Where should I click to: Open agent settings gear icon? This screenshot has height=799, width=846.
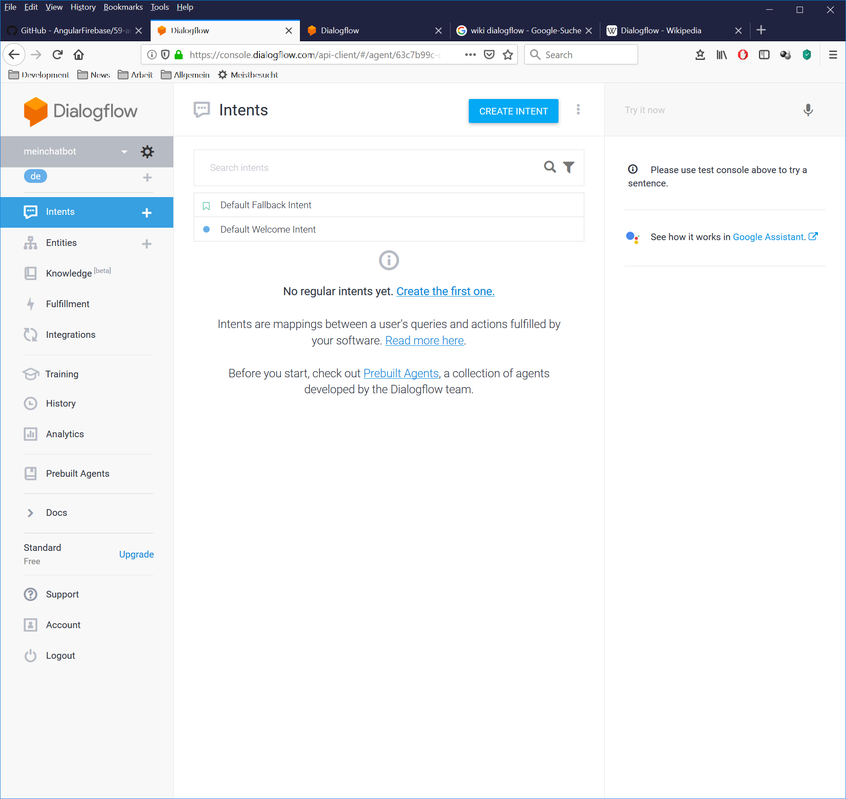point(147,152)
